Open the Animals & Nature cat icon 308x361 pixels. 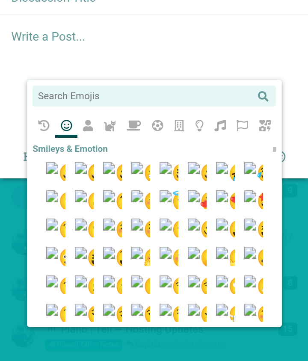click(110, 126)
